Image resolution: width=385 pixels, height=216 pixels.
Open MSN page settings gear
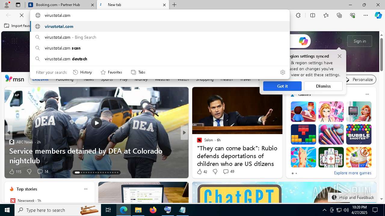339,41
